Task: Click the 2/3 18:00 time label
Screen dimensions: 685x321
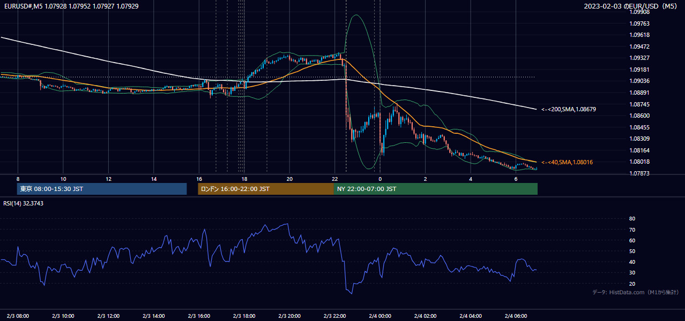Action: click(244, 316)
